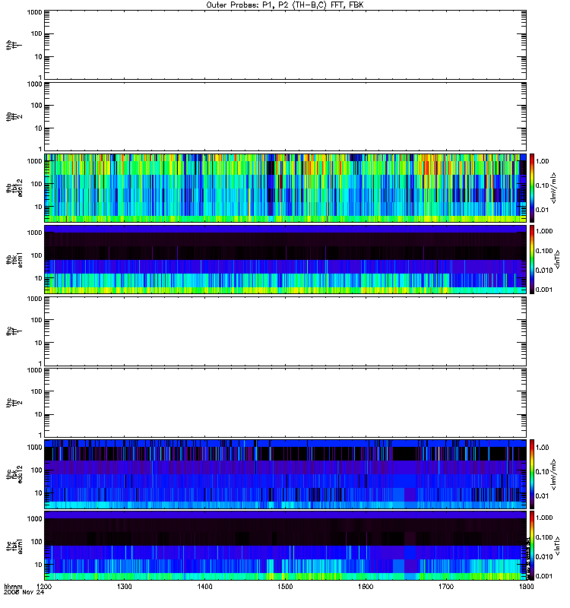Image resolution: width=570 pixels, height=608 pixels.
Task: Click the thc scm1 color bar
Action: (532, 546)
